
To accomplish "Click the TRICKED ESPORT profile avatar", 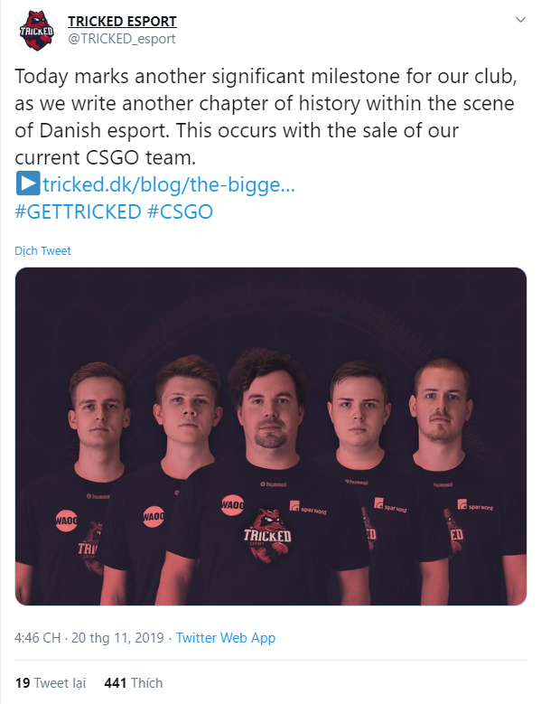I will click(x=36, y=31).
